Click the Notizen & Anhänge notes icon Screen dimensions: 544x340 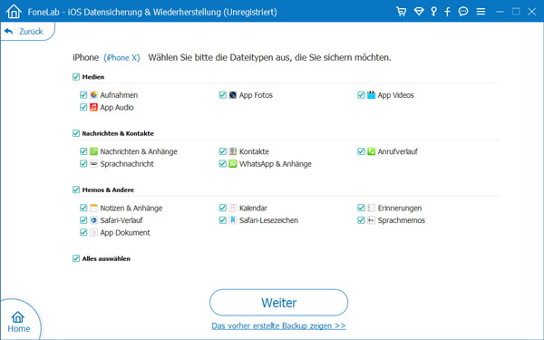click(x=93, y=208)
